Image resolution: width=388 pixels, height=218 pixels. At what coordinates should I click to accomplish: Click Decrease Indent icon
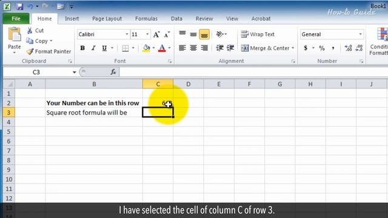tap(219, 48)
